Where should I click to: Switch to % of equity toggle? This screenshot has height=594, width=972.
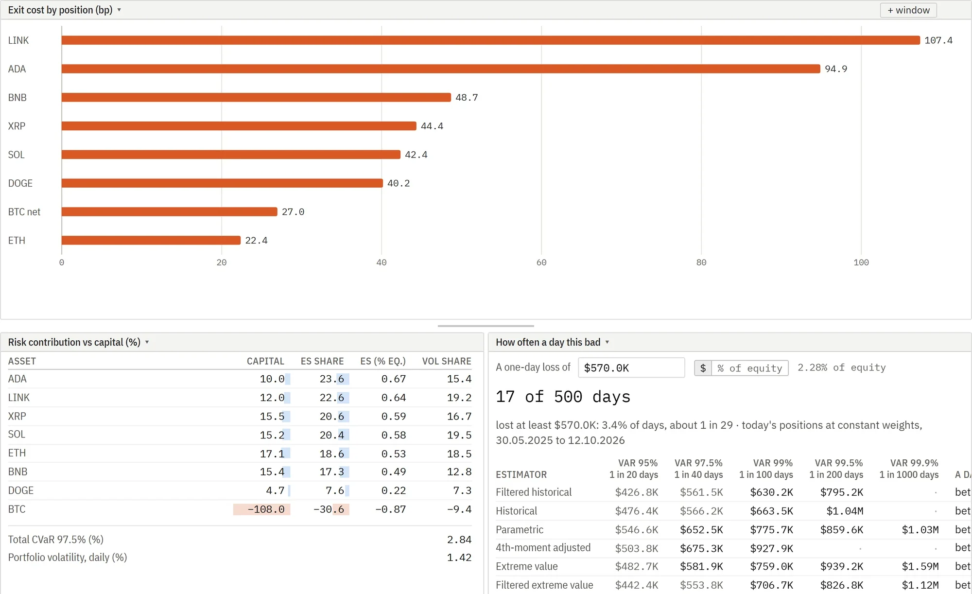click(750, 368)
